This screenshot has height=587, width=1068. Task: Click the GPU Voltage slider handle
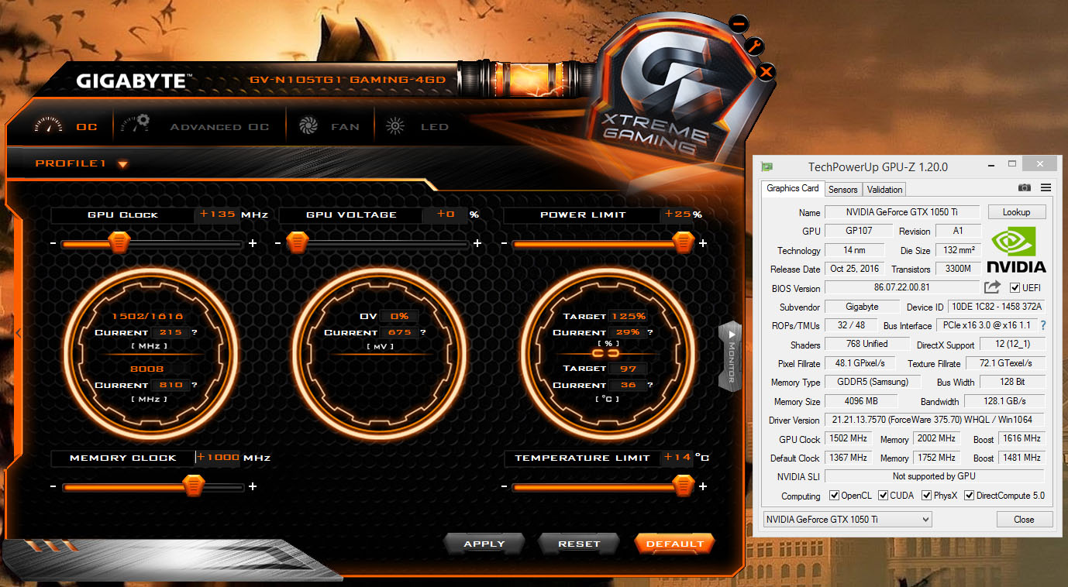point(298,242)
